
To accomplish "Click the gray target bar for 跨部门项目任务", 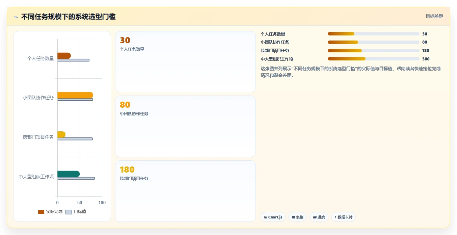I will (75, 139).
